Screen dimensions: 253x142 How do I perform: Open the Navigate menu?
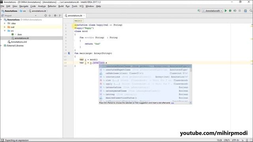point(24,6)
